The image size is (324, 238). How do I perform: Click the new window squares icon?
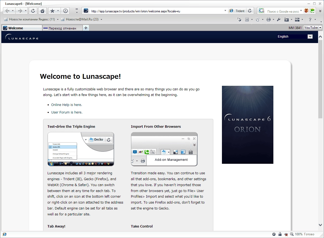tap(257, 19)
